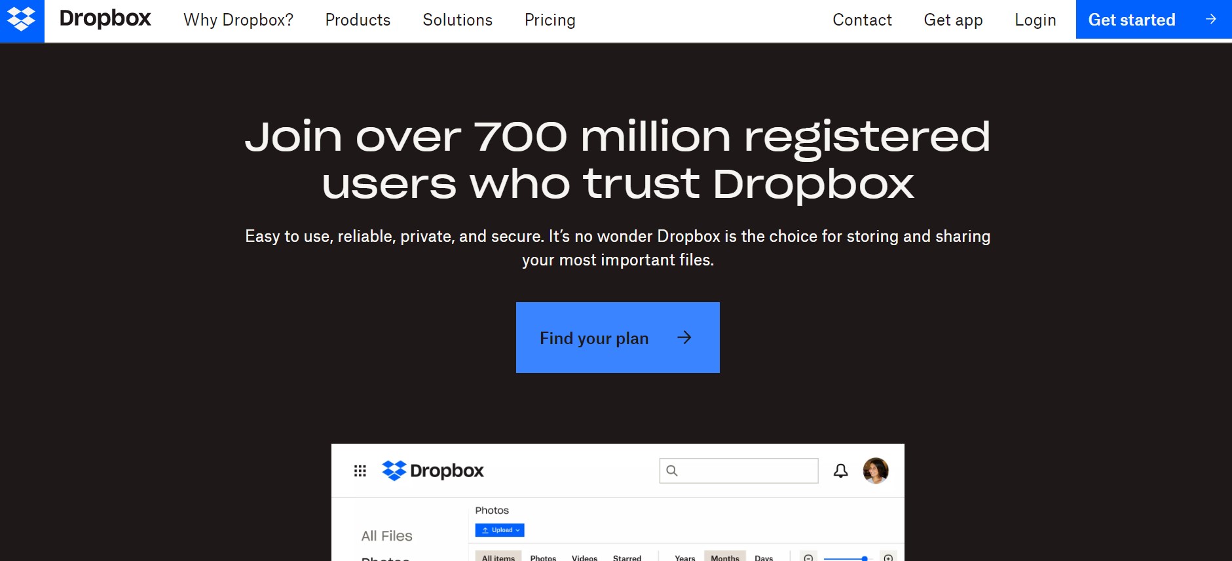Screen dimensions: 1232x561
Task: Select the All items filter tab
Action: tap(498, 557)
